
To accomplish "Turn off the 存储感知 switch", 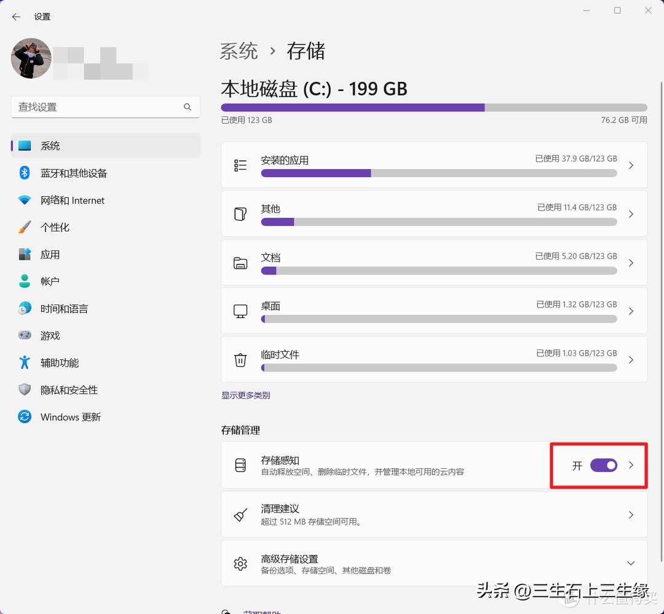I will (x=603, y=465).
